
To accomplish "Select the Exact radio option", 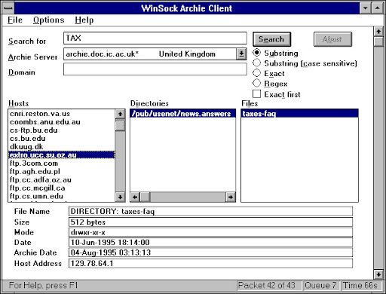I will point(268,73).
